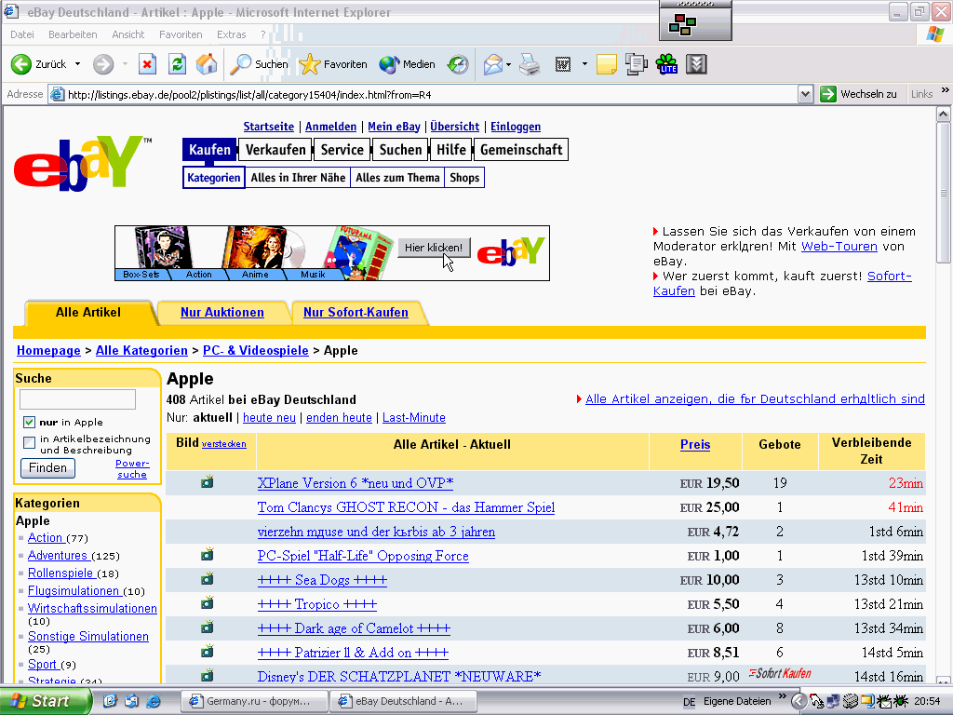
Task: Open the Ansicht menu
Action: [x=128, y=34]
